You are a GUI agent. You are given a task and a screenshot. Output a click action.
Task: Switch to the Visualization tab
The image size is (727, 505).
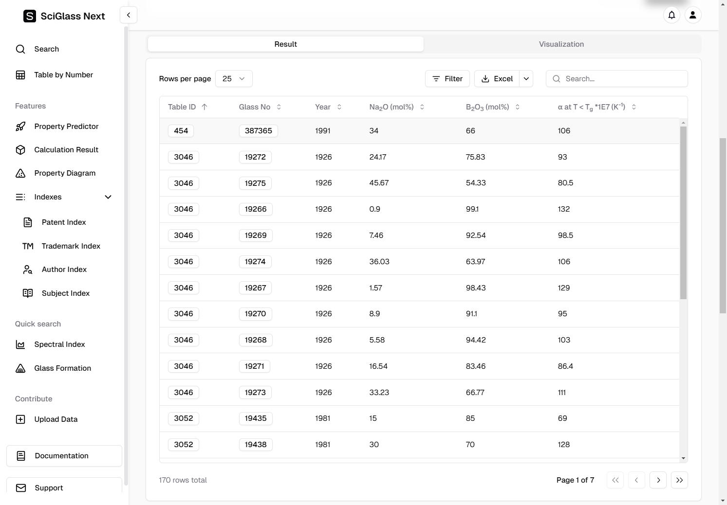[561, 44]
